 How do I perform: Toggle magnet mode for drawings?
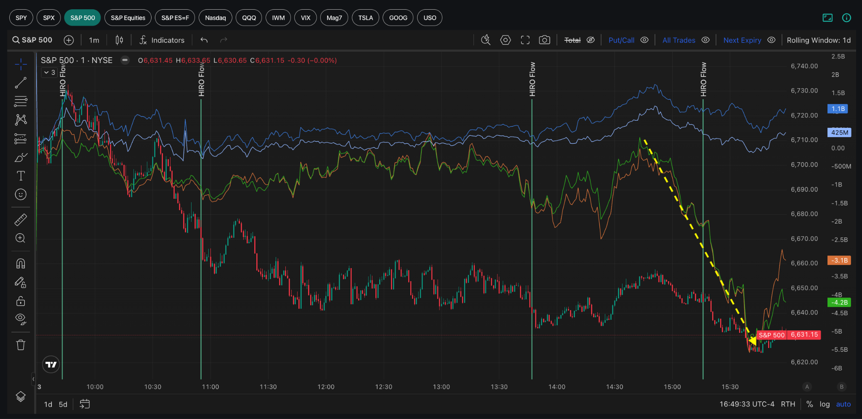[x=21, y=264]
